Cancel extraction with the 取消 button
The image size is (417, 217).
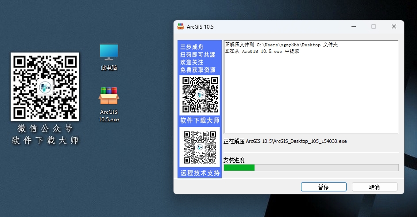pyautogui.click(x=375, y=187)
